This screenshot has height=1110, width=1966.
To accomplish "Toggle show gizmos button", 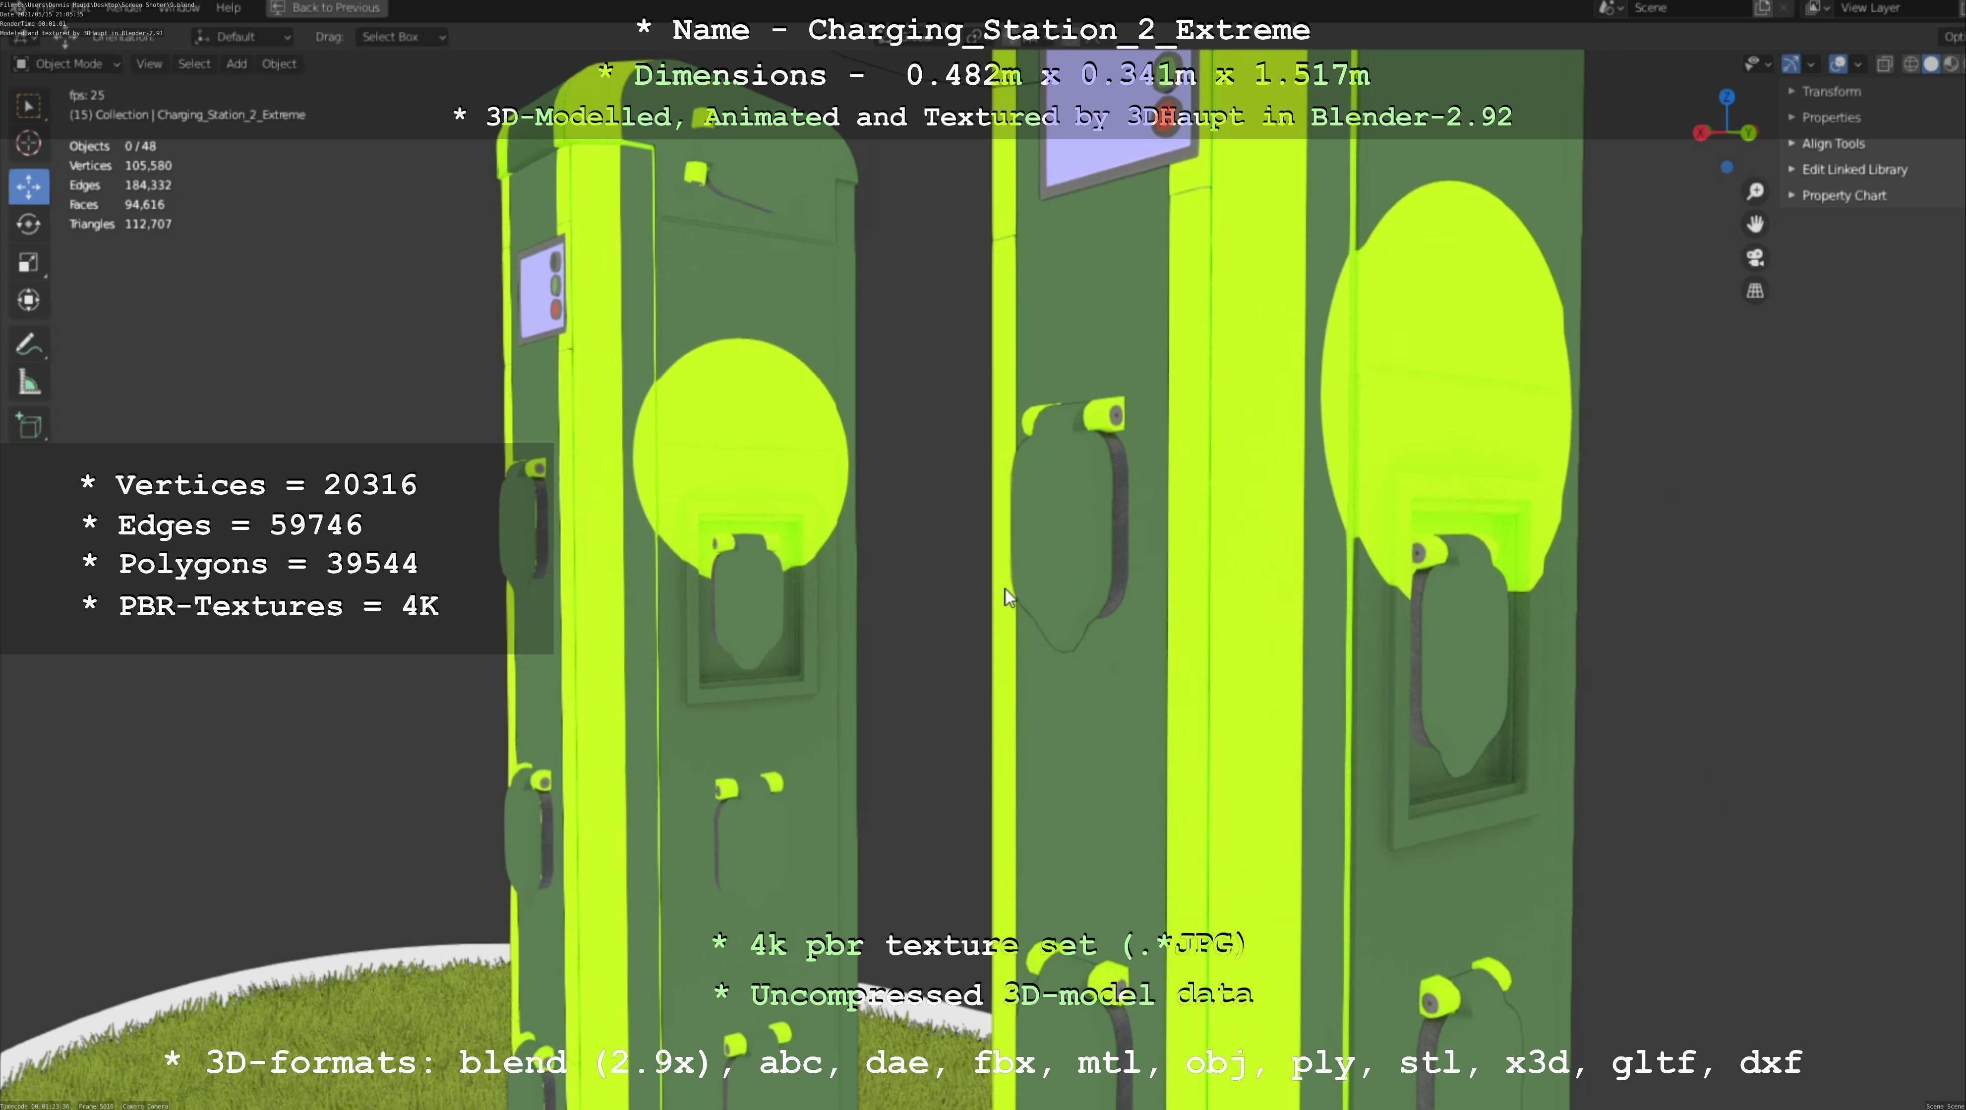I will pos(1790,64).
